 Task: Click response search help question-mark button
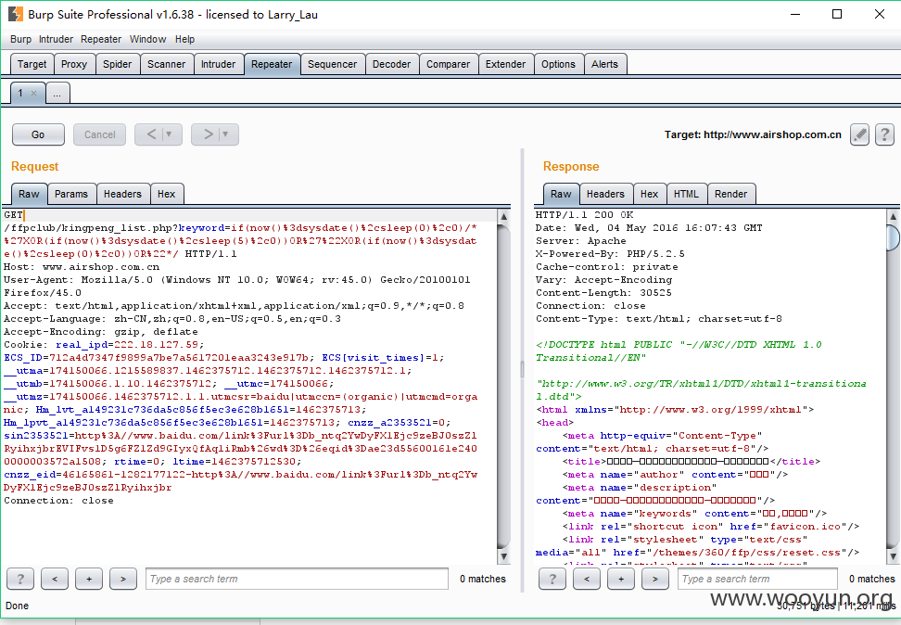[x=552, y=579]
